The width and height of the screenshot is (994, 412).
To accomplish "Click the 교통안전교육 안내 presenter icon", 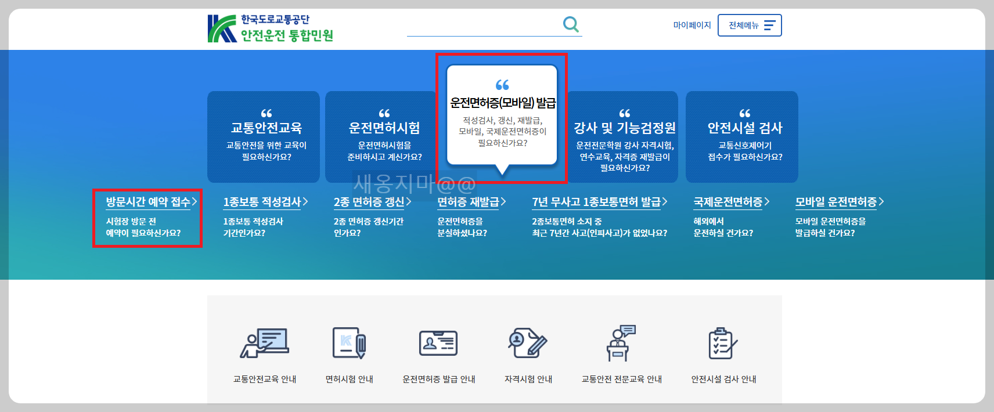I will click(265, 343).
